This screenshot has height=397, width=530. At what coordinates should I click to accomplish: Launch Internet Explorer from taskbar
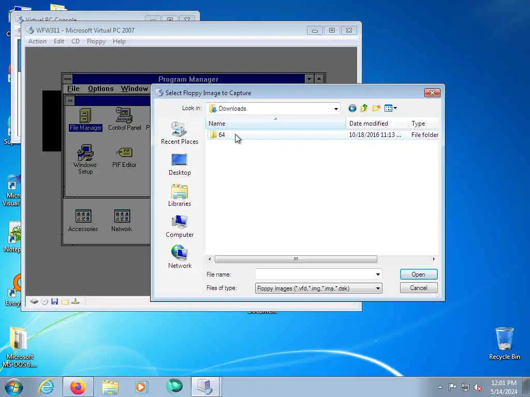(x=46, y=387)
